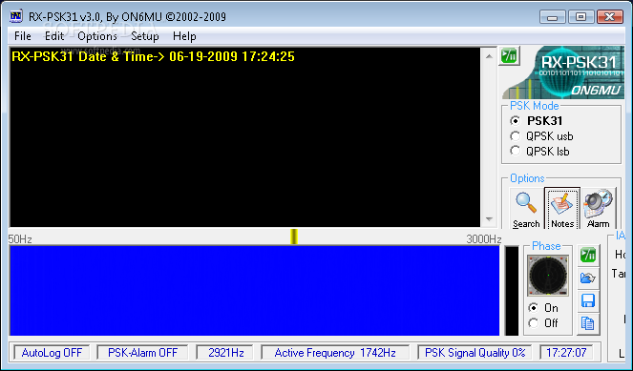Open the Options menu
The width and height of the screenshot is (633, 371).
pos(97,36)
